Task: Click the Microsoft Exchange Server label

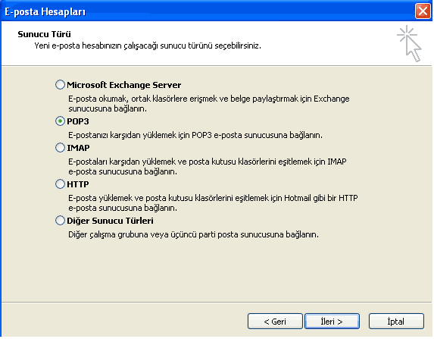Action: pyautogui.click(x=124, y=85)
